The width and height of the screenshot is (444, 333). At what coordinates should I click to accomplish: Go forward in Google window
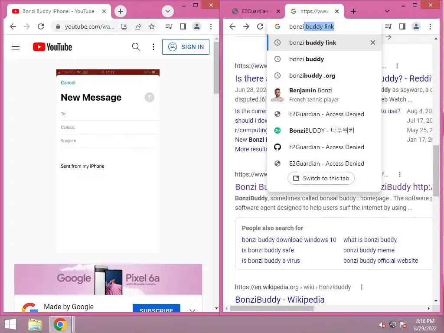click(246, 26)
